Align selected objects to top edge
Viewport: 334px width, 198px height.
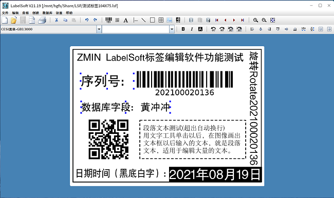278,29
